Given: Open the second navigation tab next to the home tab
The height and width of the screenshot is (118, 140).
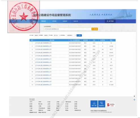Looking at the screenshot, I should [43, 21].
